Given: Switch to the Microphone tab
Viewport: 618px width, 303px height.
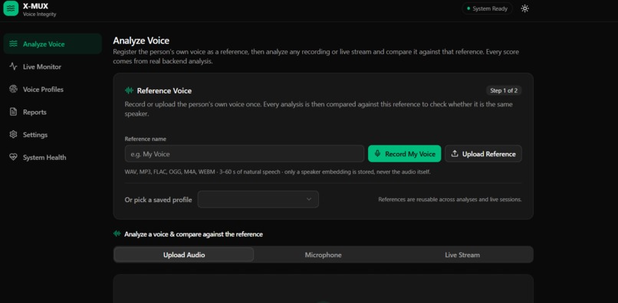Looking at the screenshot, I should pyautogui.click(x=324, y=255).
